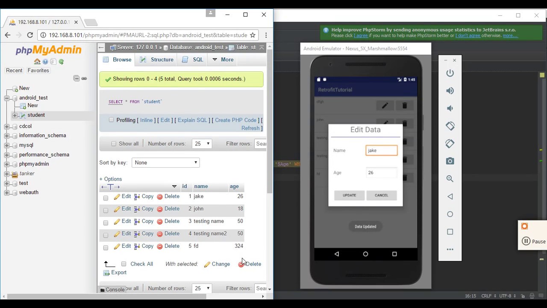Tap Android back button on phone screen

coord(337,254)
